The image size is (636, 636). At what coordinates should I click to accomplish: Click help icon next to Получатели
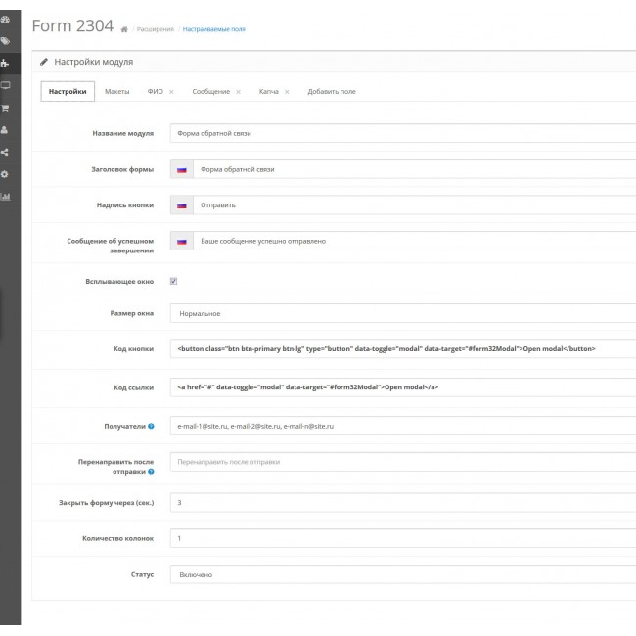click(151, 427)
